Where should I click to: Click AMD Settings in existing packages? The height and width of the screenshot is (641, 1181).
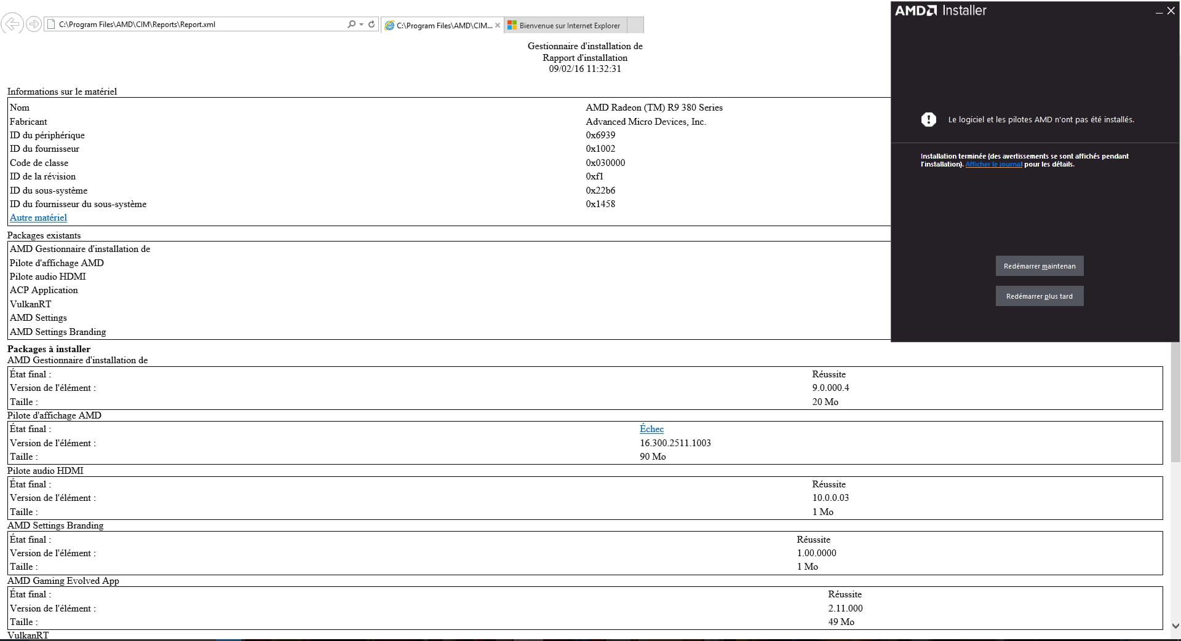click(38, 318)
